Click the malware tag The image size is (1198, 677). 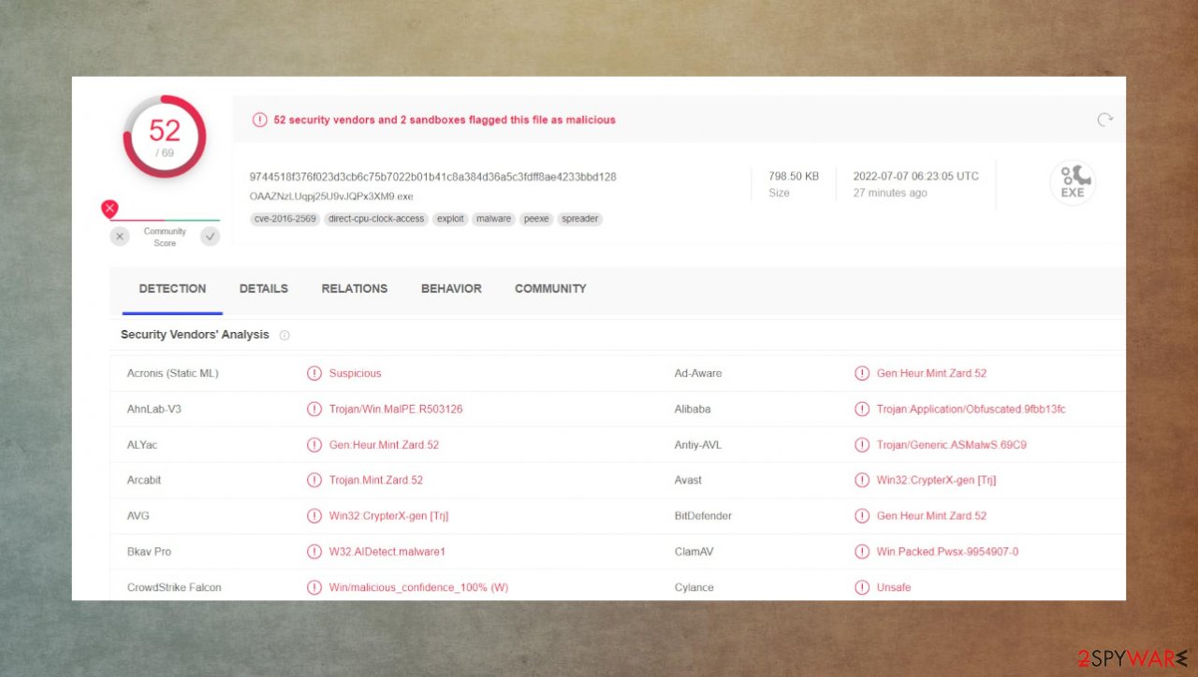point(493,219)
